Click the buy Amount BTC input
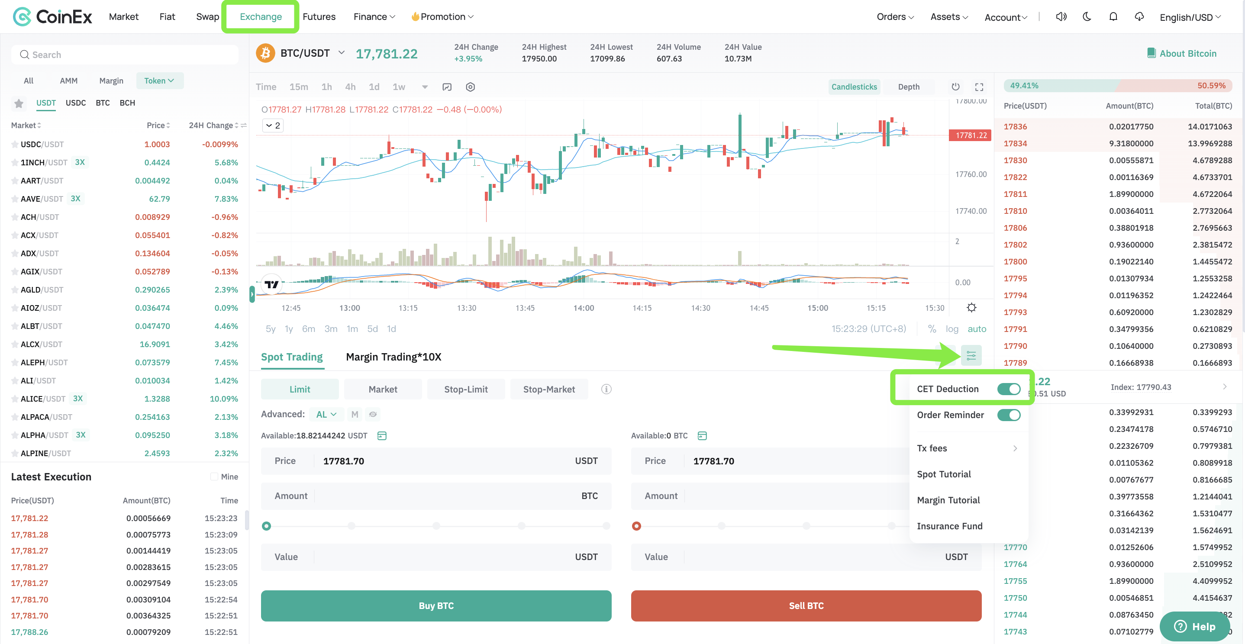This screenshot has height=644, width=1245. [436, 496]
